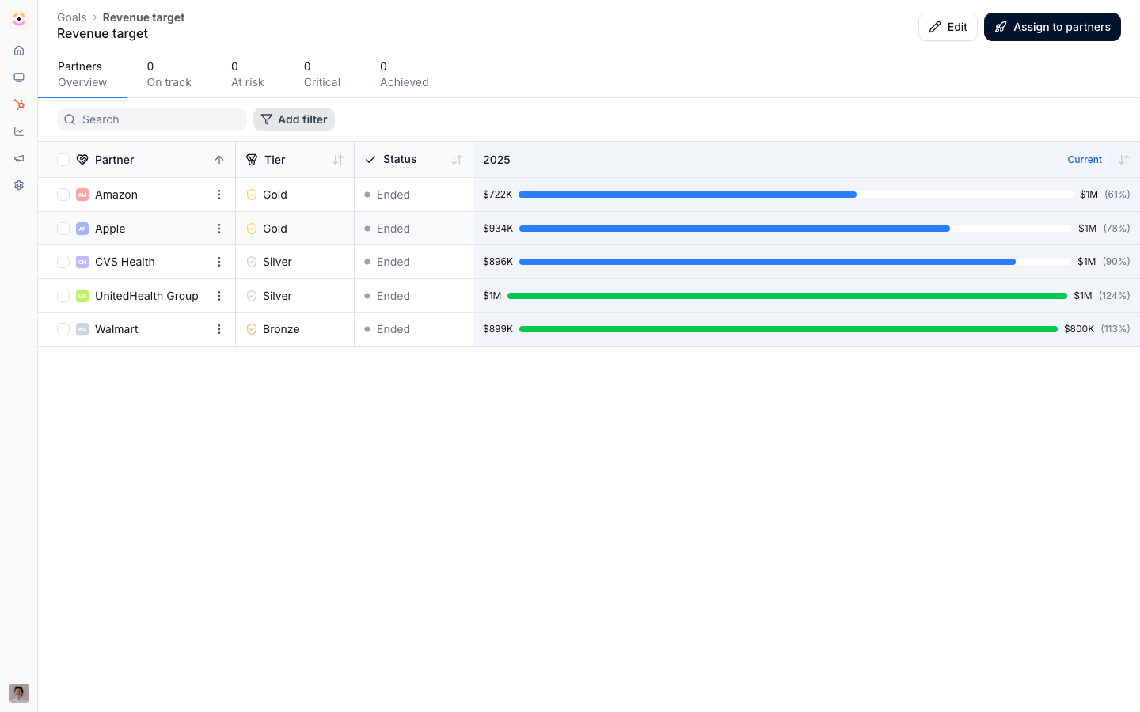Click the Current badge in 2025 header

(1085, 160)
